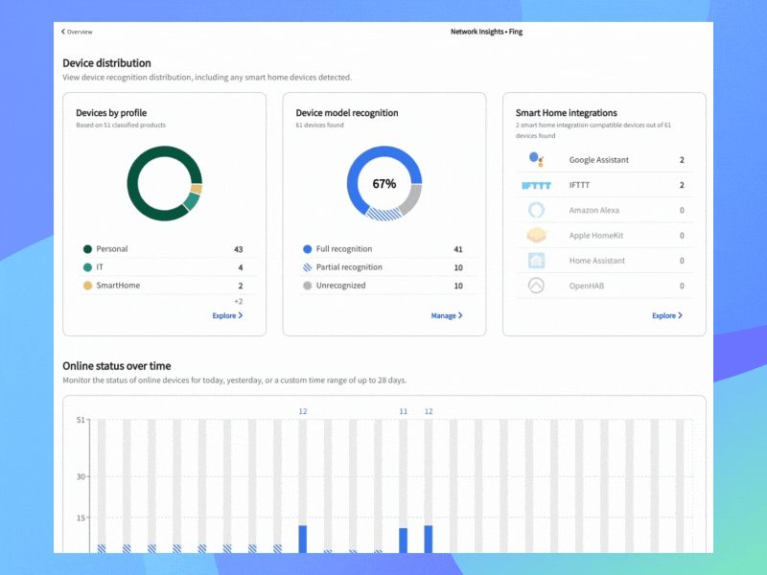This screenshot has width=767, height=575.
Task: Click the Unrecognized gray dot
Action: 307,286
